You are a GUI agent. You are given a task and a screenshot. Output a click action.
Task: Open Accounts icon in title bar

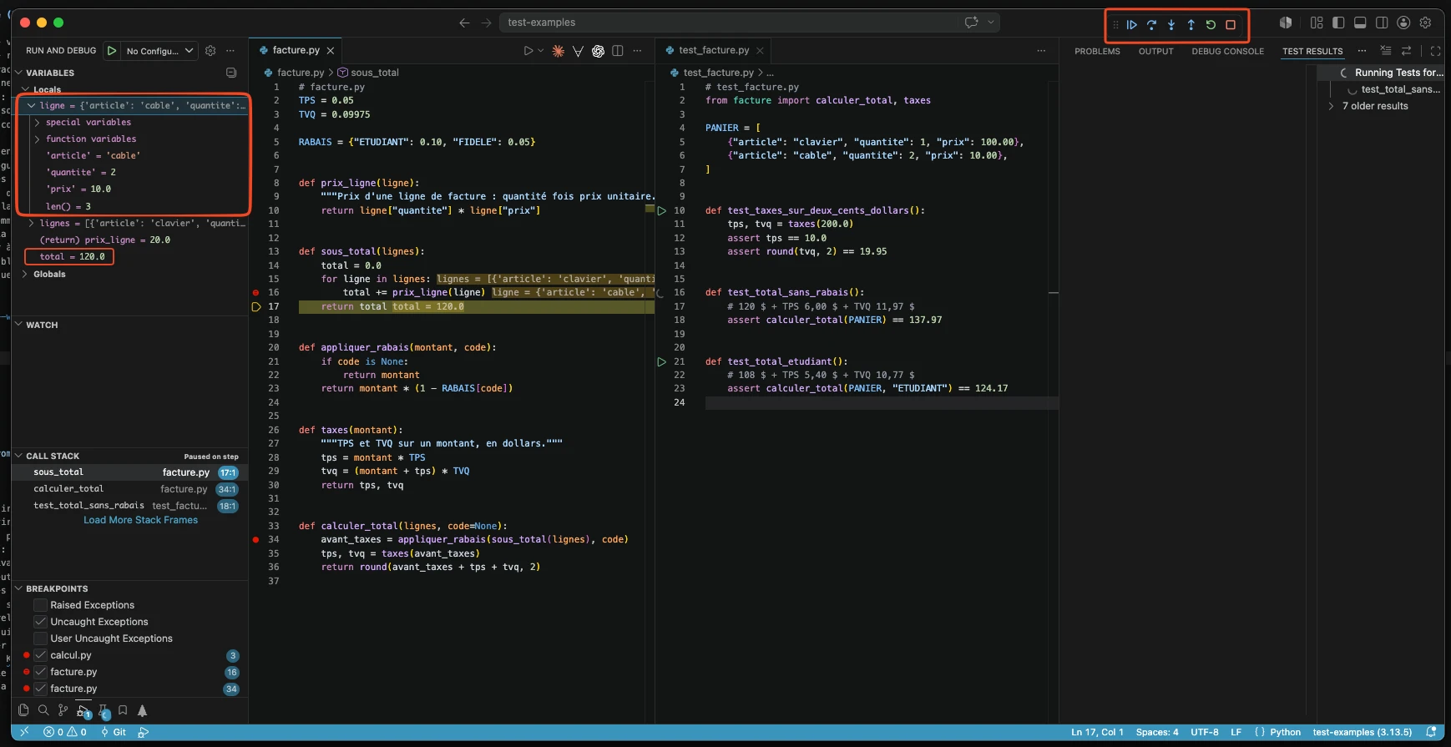coord(1403,23)
